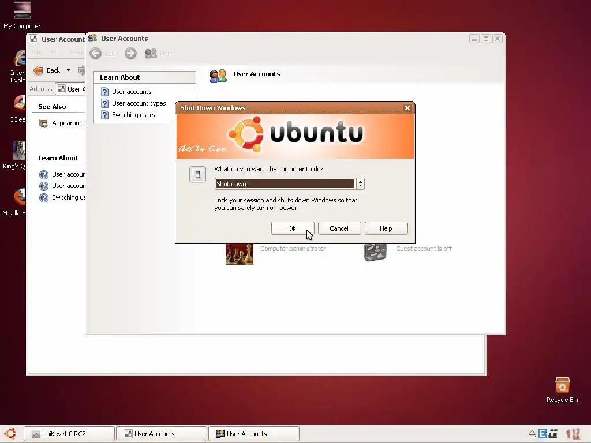Image resolution: width=591 pixels, height=443 pixels.
Task: Open the Shut down action dropdown
Action: point(360,184)
